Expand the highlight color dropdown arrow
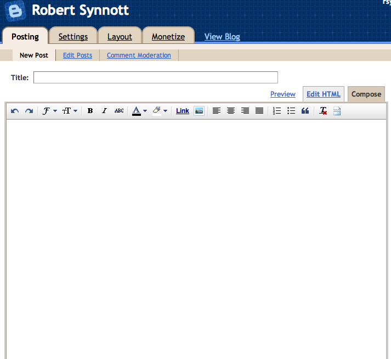 (x=165, y=111)
